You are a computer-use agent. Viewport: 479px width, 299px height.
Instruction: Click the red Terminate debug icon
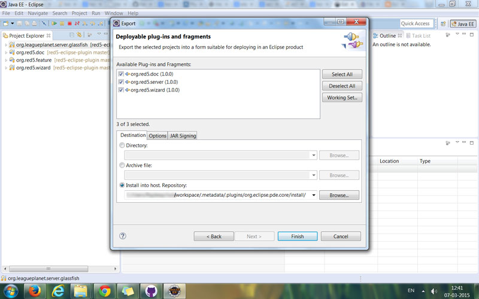[x=69, y=23]
